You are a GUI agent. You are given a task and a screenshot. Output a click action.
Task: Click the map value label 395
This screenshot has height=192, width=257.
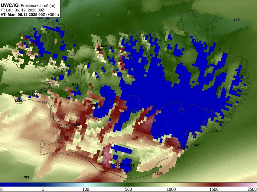(195, 40)
